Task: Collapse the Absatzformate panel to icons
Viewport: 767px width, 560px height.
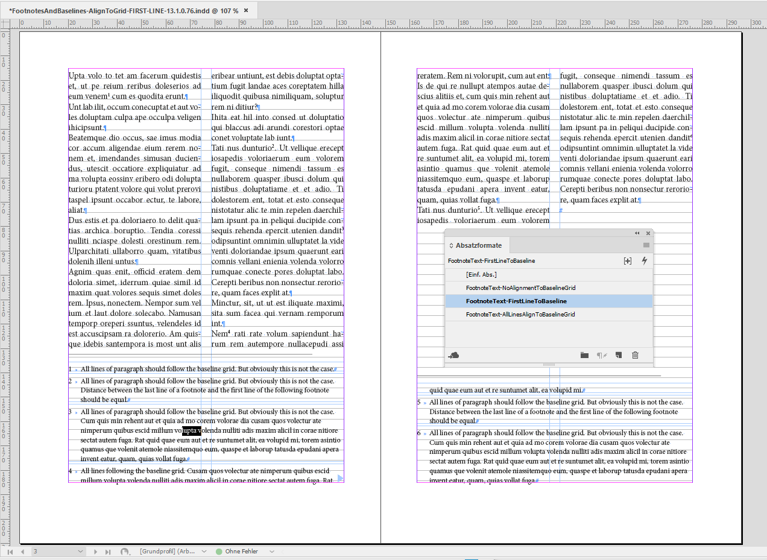Action: click(x=637, y=233)
